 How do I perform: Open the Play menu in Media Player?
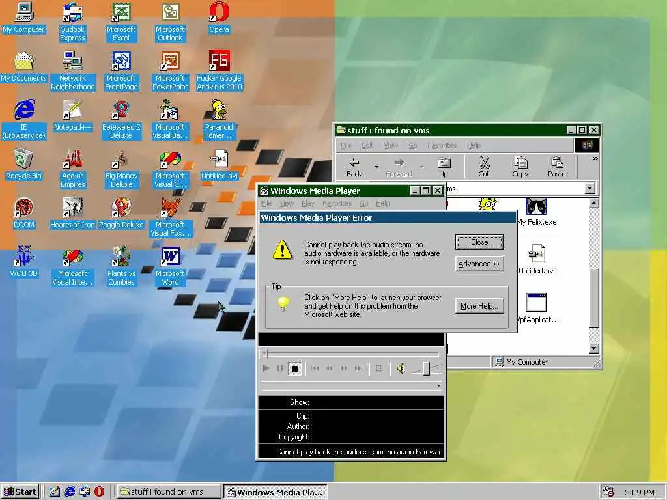(308, 204)
